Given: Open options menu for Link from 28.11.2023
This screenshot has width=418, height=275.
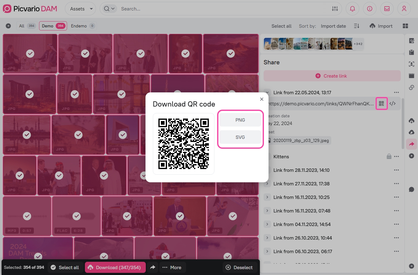Looking at the screenshot, I should pos(396,170).
